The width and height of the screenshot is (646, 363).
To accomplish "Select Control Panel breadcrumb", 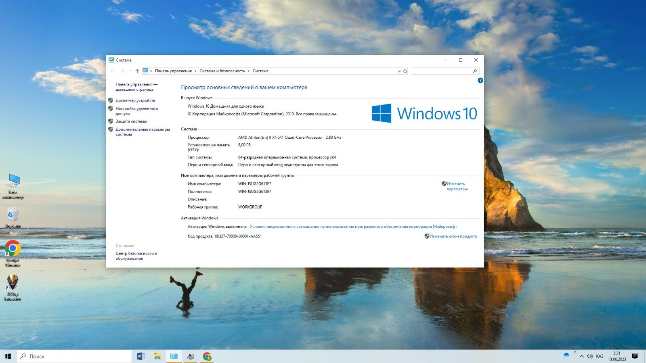I will tap(173, 71).
